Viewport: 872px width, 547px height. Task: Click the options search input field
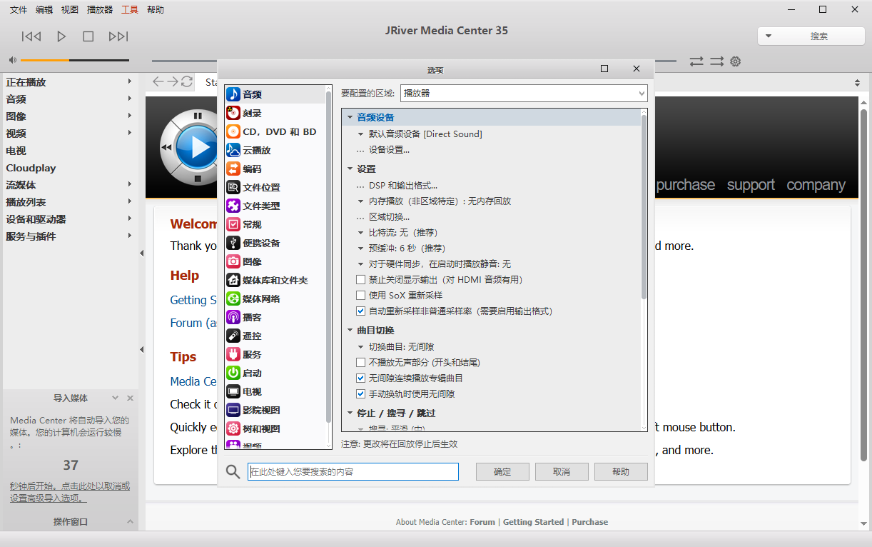click(353, 471)
